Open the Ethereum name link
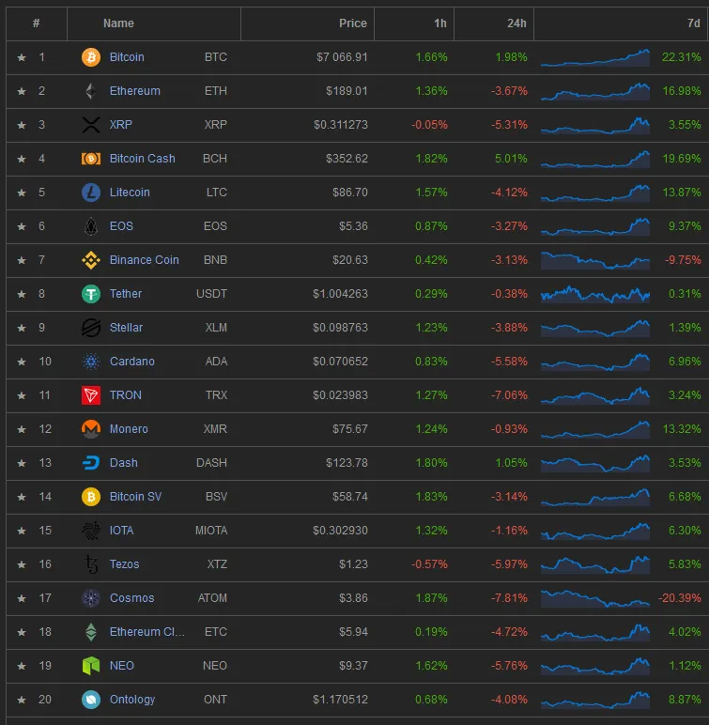 [x=134, y=91]
